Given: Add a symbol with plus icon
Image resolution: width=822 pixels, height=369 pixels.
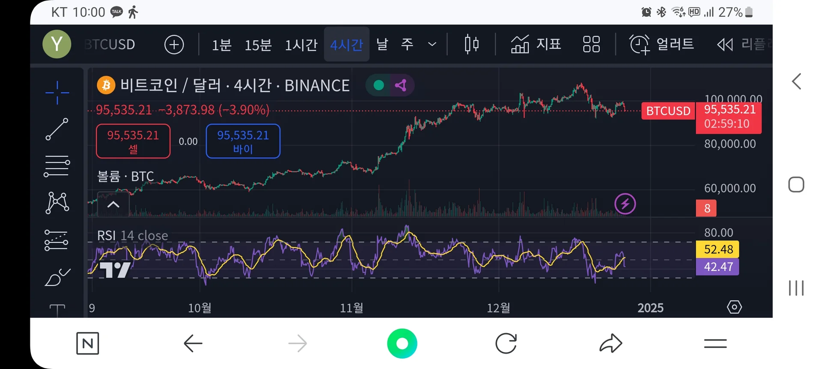Looking at the screenshot, I should pyautogui.click(x=174, y=44).
